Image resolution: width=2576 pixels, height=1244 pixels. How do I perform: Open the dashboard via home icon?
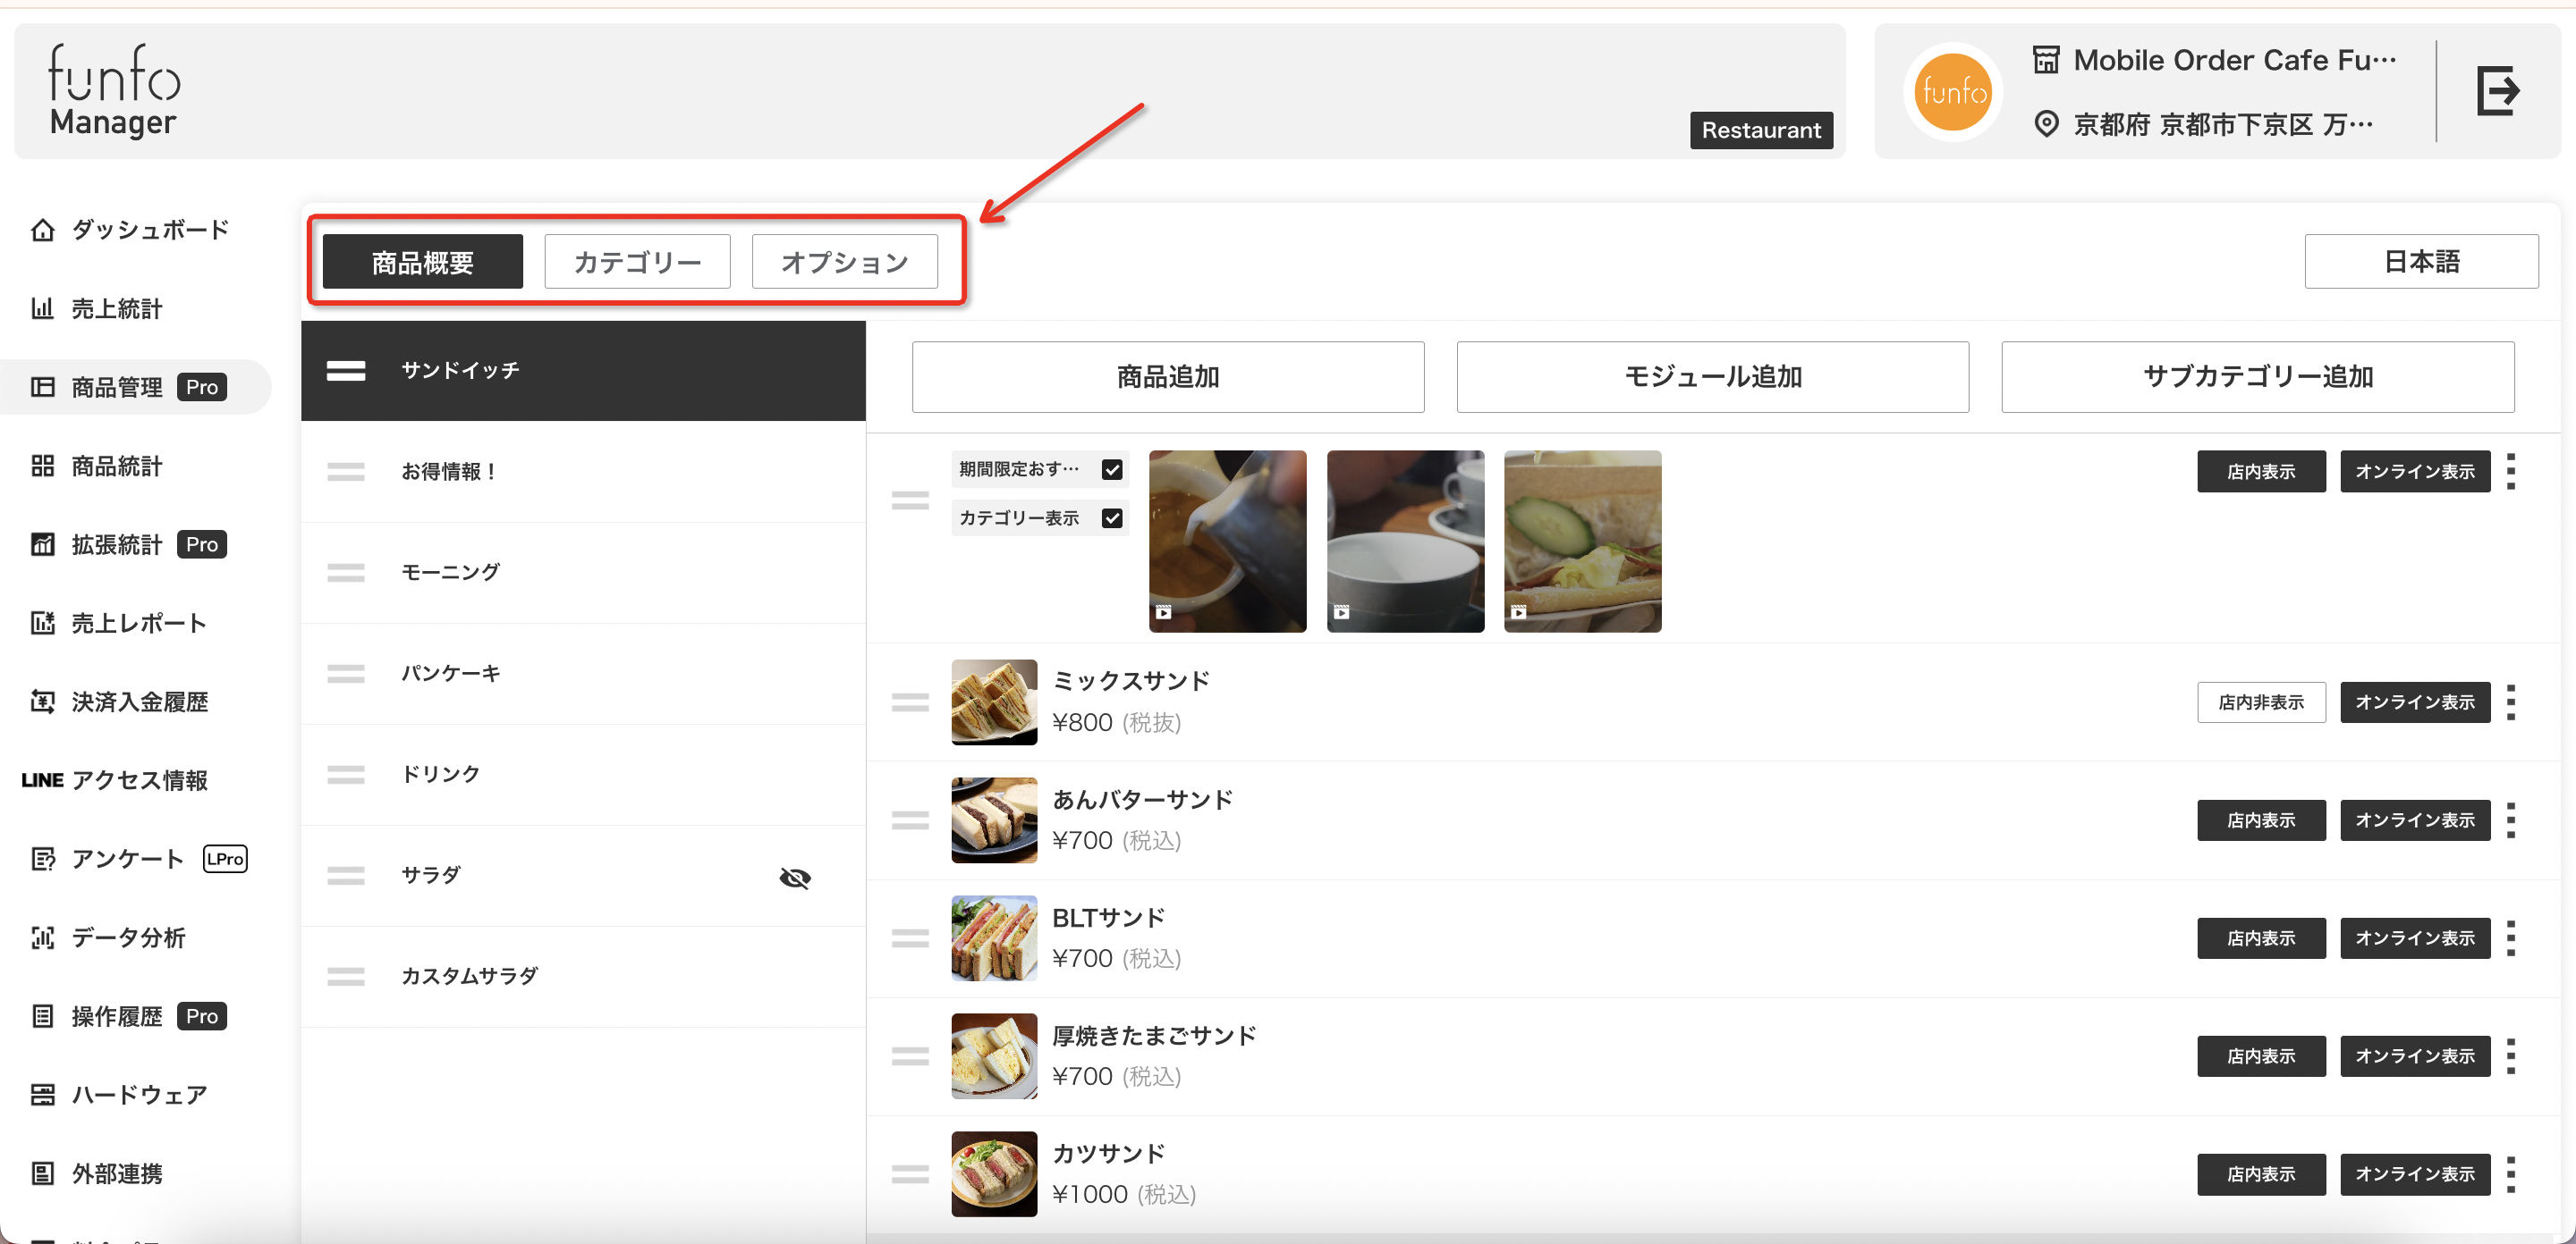[42, 230]
